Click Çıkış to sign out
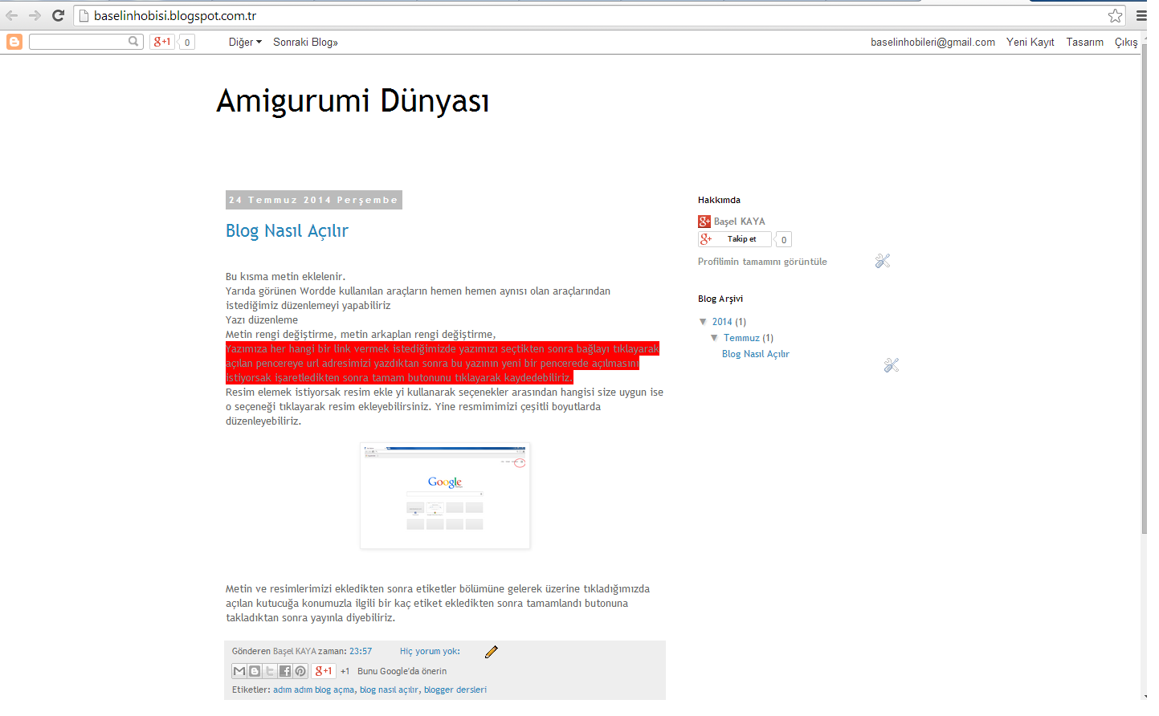 point(1125,42)
